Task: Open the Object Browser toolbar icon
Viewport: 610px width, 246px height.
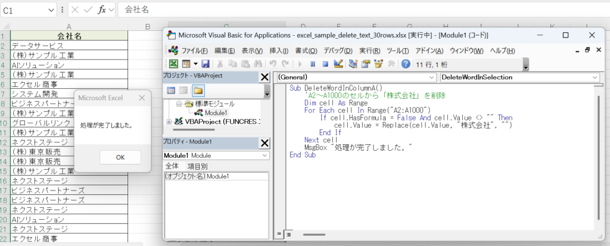Action: pos(378,64)
